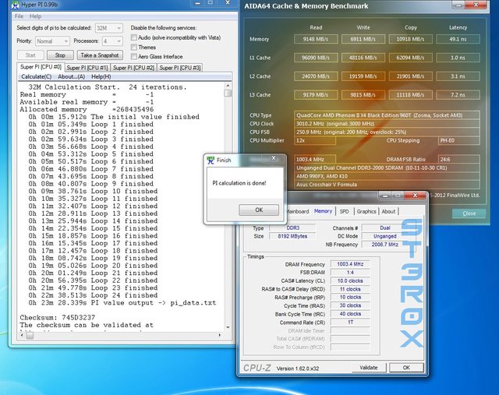499x395 pixels.
Task: Click the PI value output pi_data.txt line
Action: point(122,303)
